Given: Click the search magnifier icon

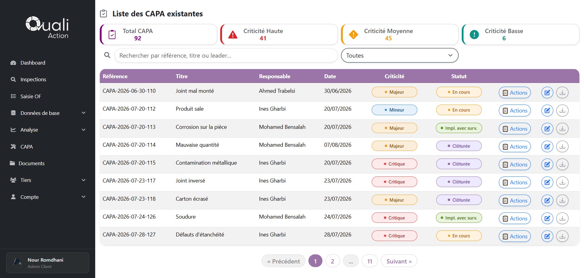Looking at the screenshot, I should [107, 55].
